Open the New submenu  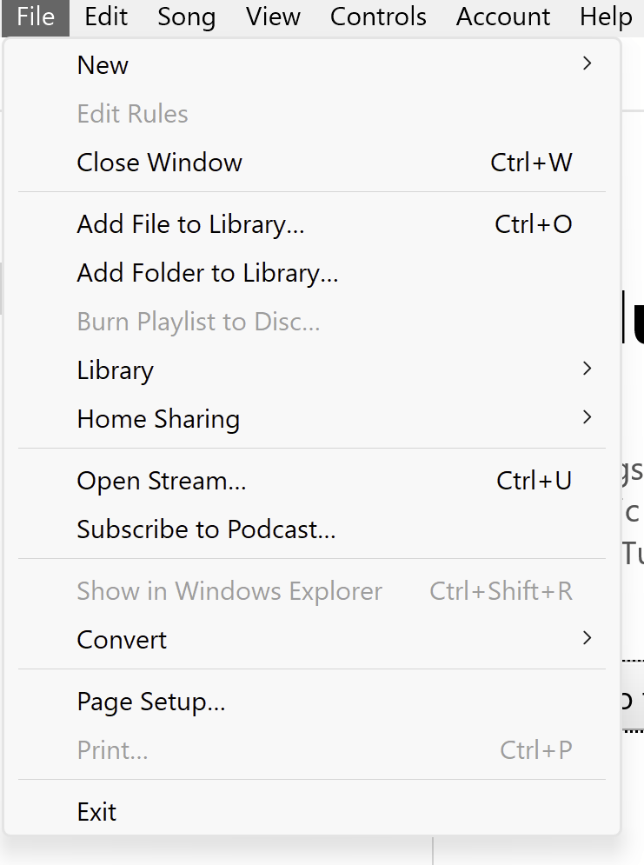pos(103,65)
